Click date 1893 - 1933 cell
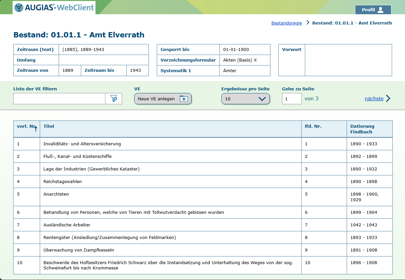The image size is (405, 280). (x=370, y=238)
